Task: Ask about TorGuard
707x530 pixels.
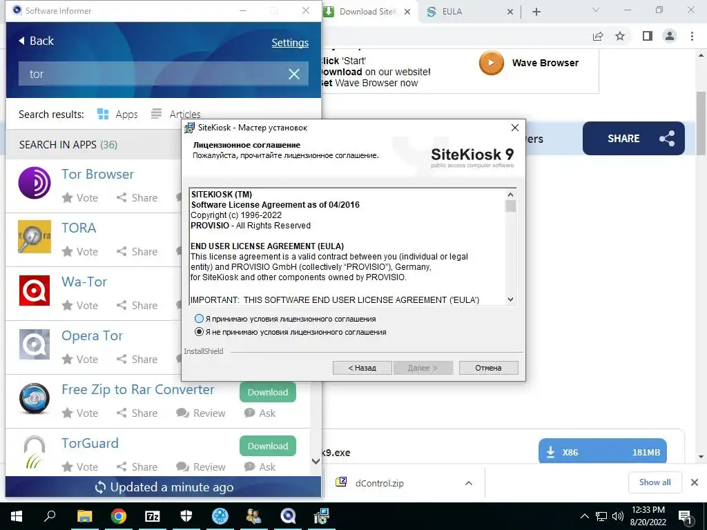Action: pos(260,467)
